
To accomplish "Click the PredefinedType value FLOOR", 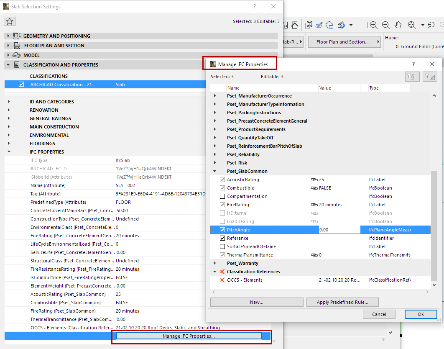I will pos(123,202).
